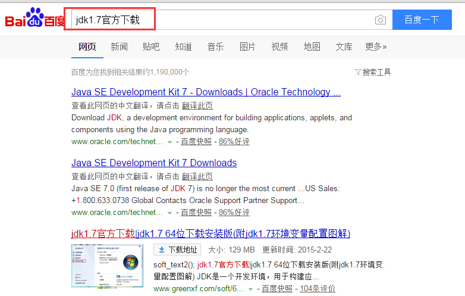Open the 贴吧 tab

tap(151, 46)
